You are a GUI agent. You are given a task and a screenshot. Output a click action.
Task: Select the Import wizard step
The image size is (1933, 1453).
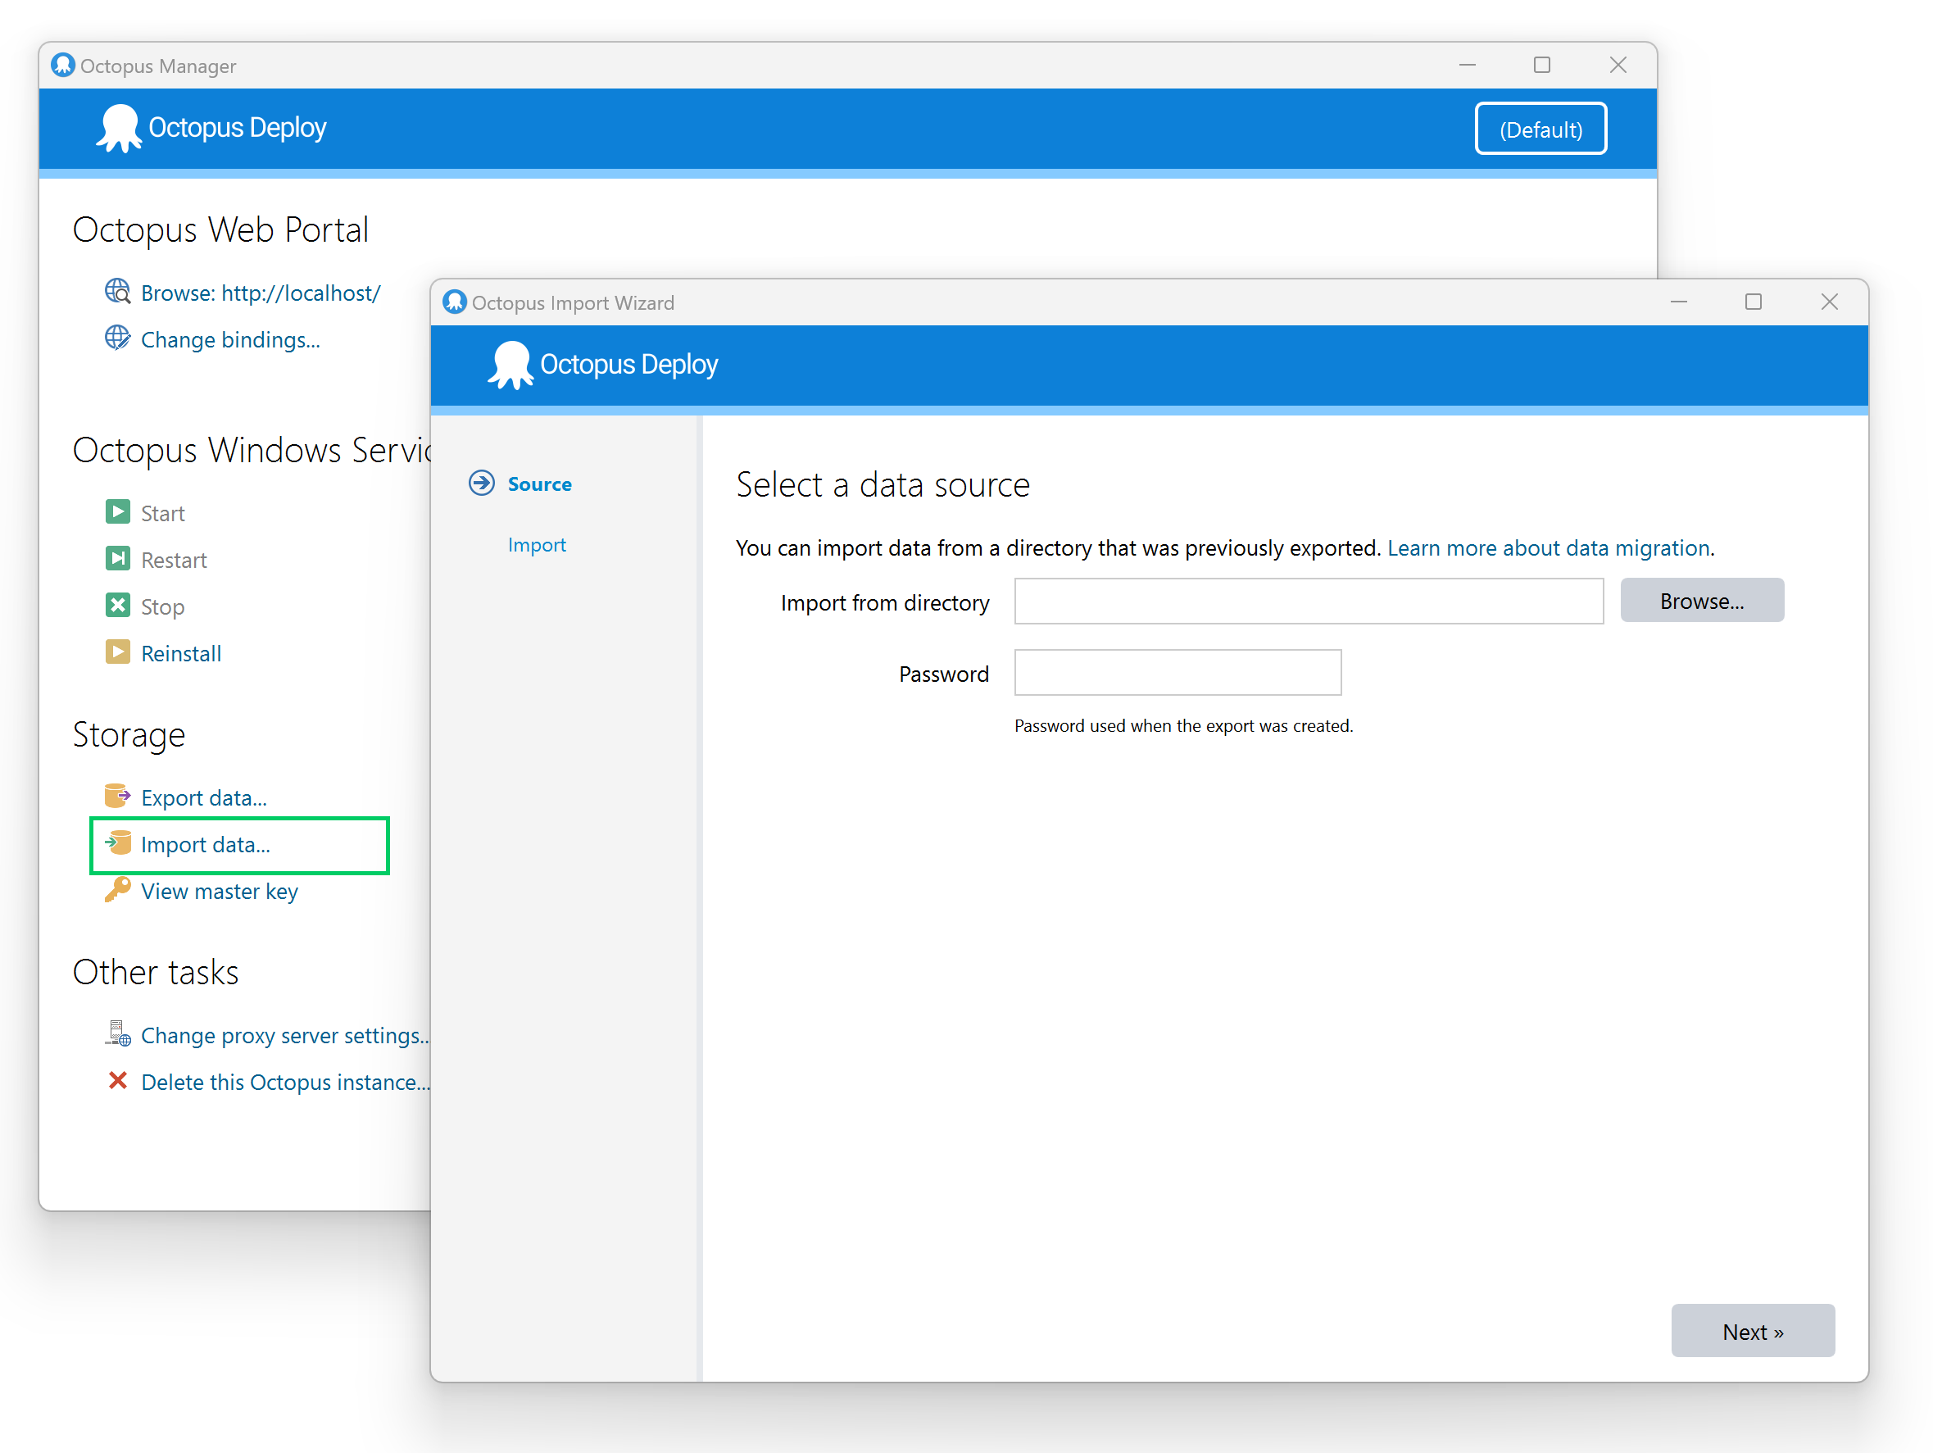(x=537, y=544)
